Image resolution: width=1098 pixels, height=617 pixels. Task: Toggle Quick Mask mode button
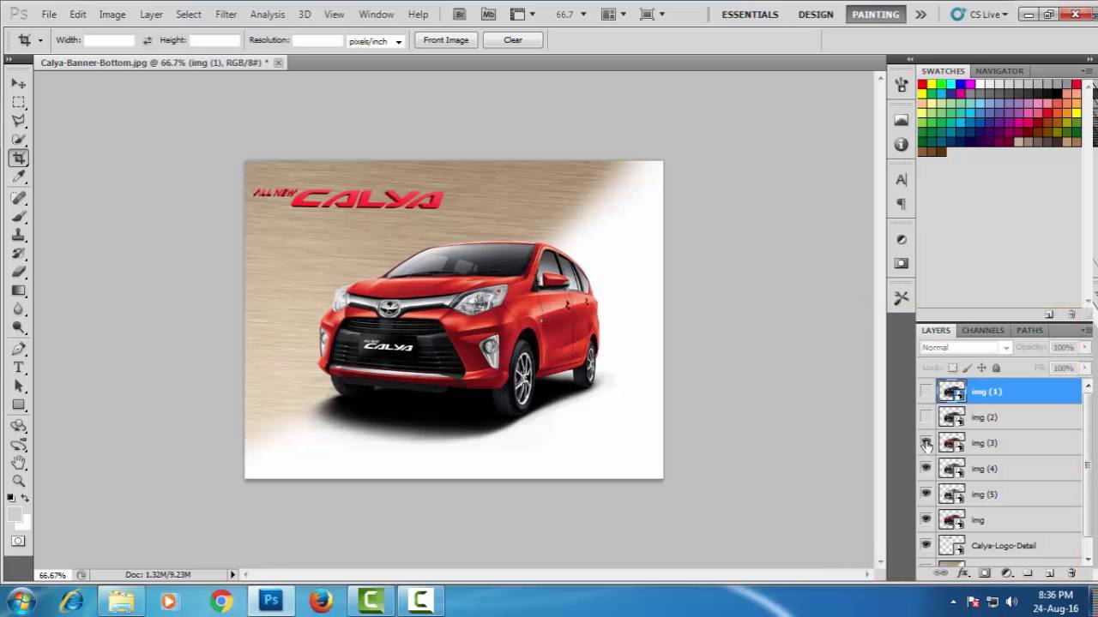click(19, 542)
